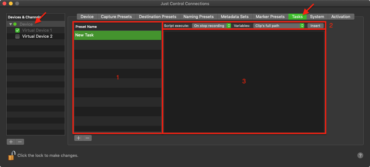Open the help question mark button

pos(360,155)
